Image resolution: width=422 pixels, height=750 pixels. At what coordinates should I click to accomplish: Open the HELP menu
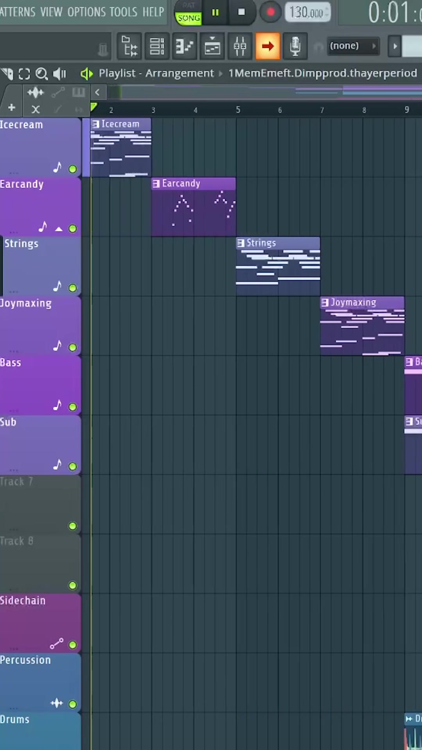click(153, 12)
